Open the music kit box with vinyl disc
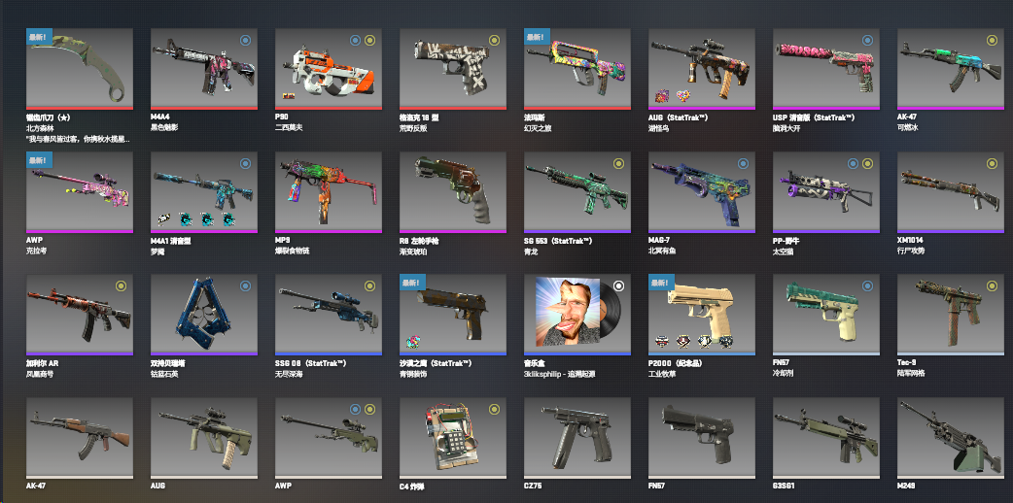 click(x=576, y=315)
